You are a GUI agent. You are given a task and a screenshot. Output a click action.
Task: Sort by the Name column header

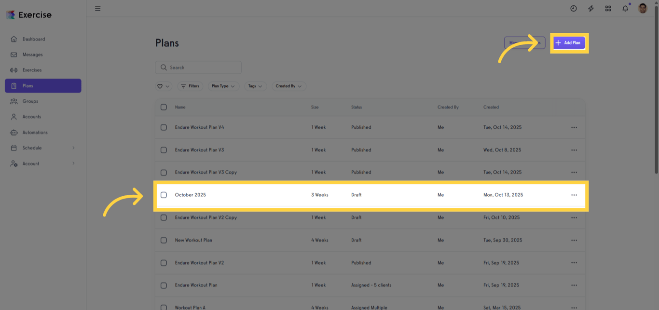[x=180, y=107]
